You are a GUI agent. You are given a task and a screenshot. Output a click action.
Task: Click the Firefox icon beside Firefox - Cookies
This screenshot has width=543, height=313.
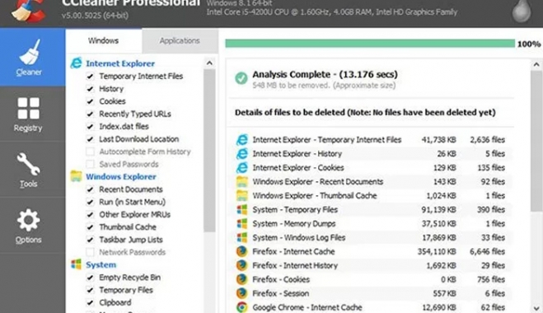tap(242, 279)
